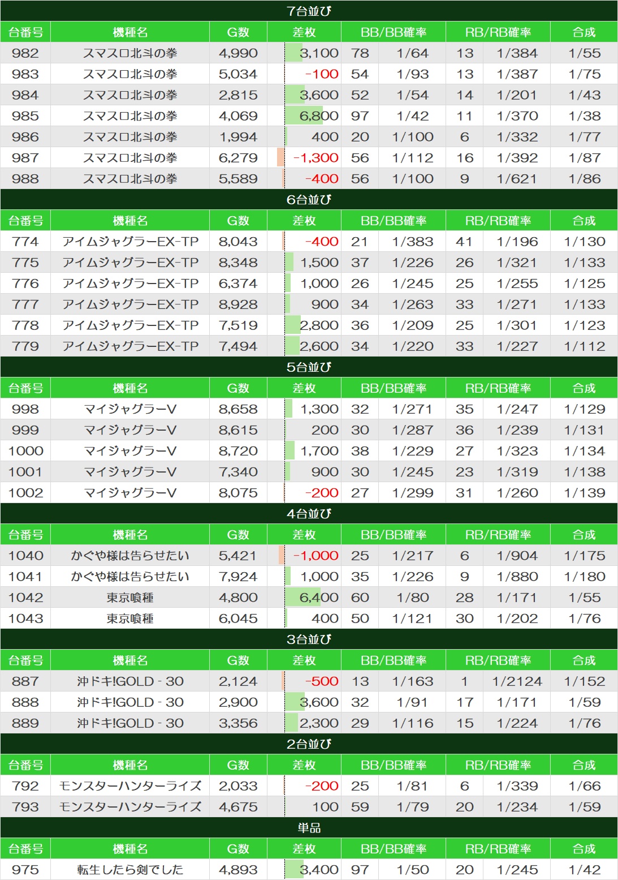Click the BB確率 value 1/299 in row 1002
Viewport: 618px width, 880px height.
(x=413, y=493)
